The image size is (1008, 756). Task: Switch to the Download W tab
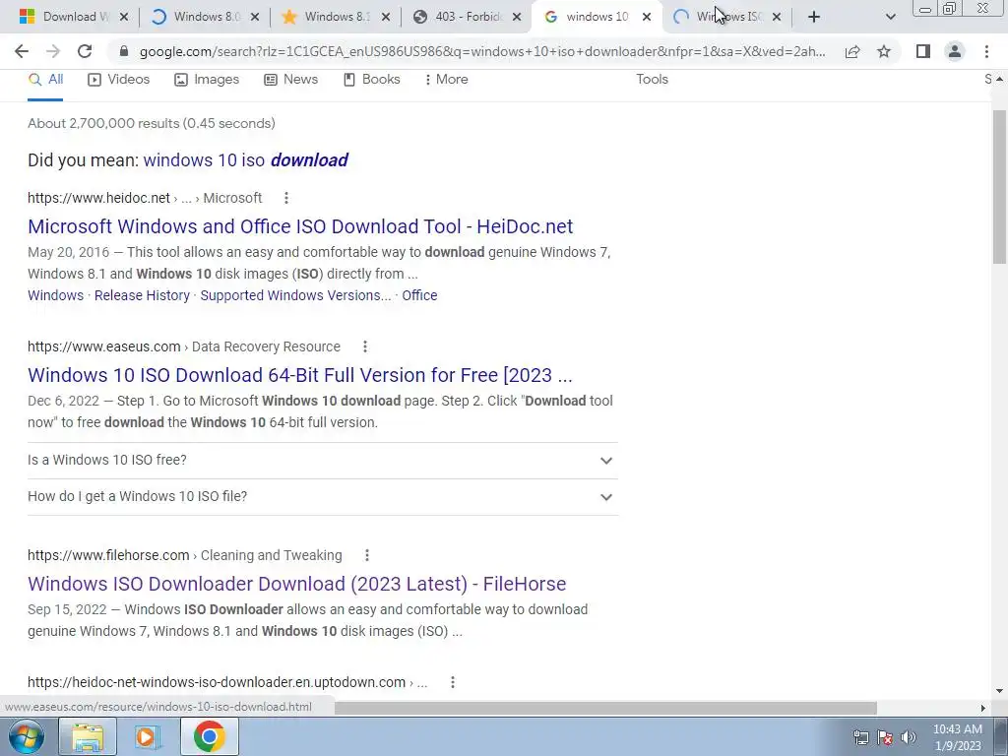pos(73,17)
